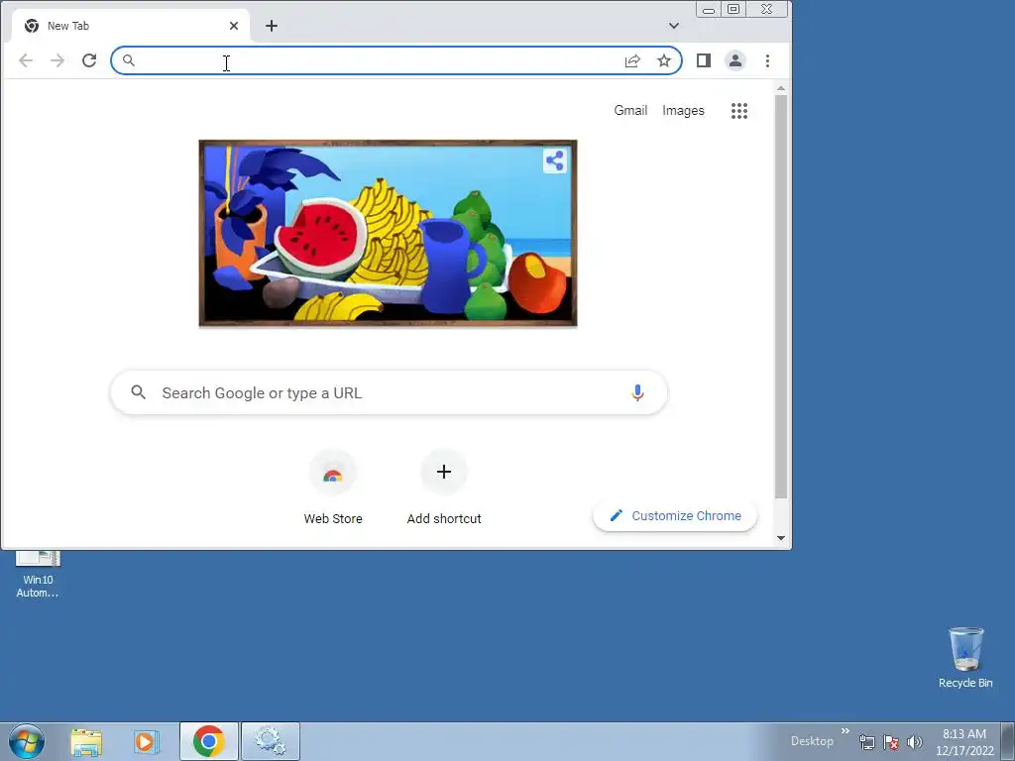Click the share page icon in address bar
Image resolution: width=1015 pixels, height=761 pixels.
click(x=632, y=60)
